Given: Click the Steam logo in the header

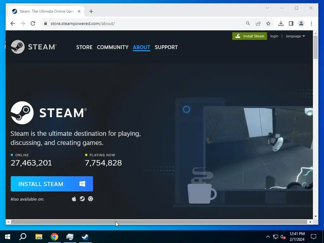Looking at the screenshot, I should 34,47.
